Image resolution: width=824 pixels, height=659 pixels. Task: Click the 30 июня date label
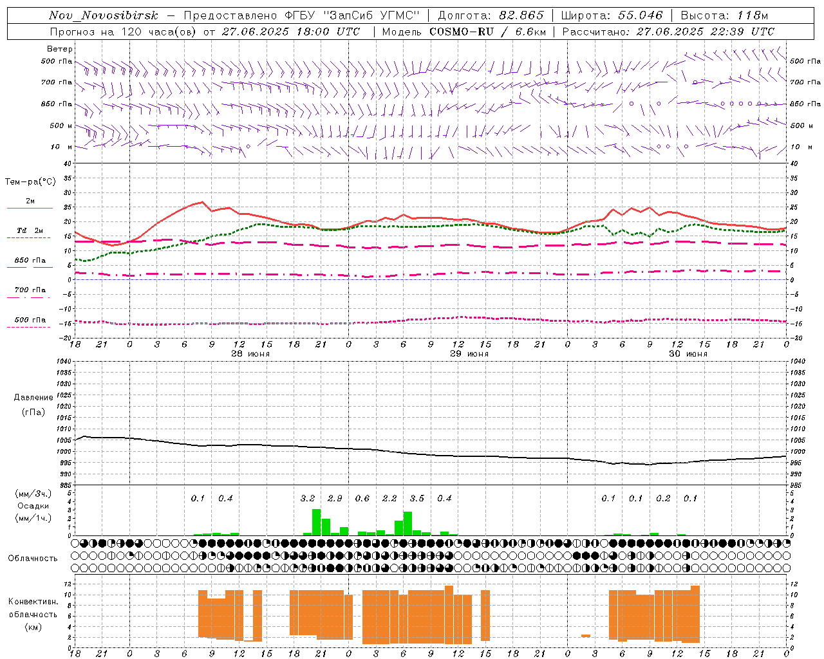pos(688,354)
